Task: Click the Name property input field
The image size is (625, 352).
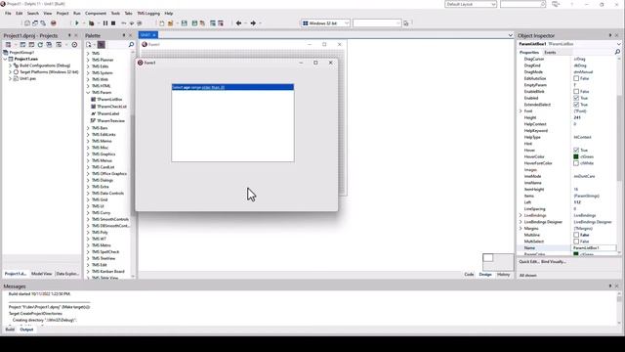Action: coord(595,247)
